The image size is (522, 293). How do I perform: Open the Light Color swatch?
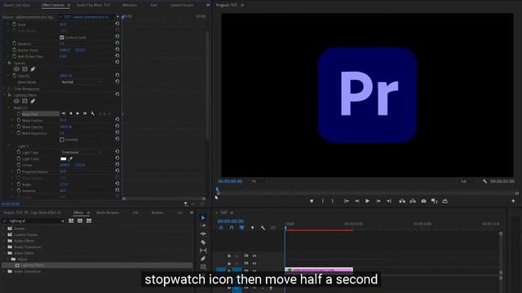(64, 159)
